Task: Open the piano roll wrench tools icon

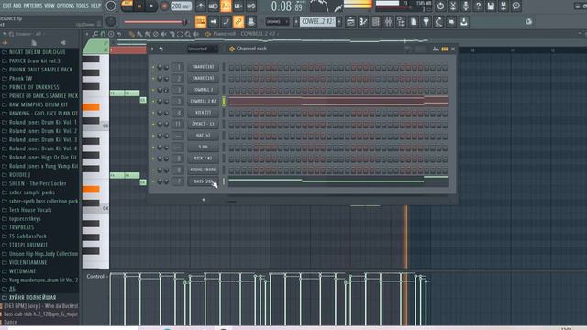Action: coord(95,34)
